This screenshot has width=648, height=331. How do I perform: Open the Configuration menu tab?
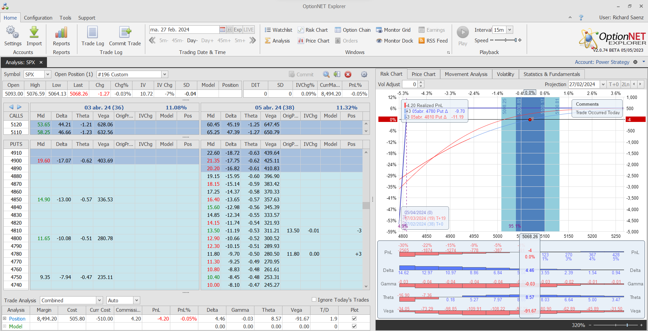38,18
